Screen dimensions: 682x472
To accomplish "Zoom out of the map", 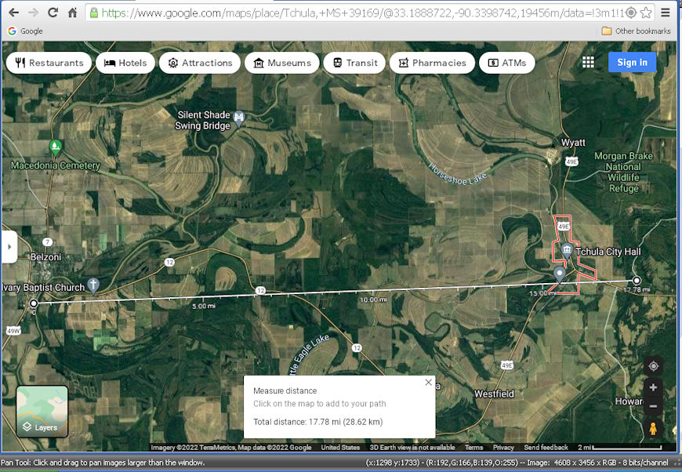I will point(653,406).
